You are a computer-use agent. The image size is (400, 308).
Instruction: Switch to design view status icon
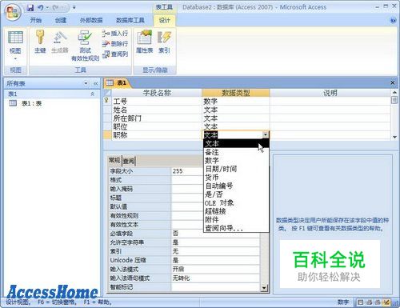coord(386,302)
